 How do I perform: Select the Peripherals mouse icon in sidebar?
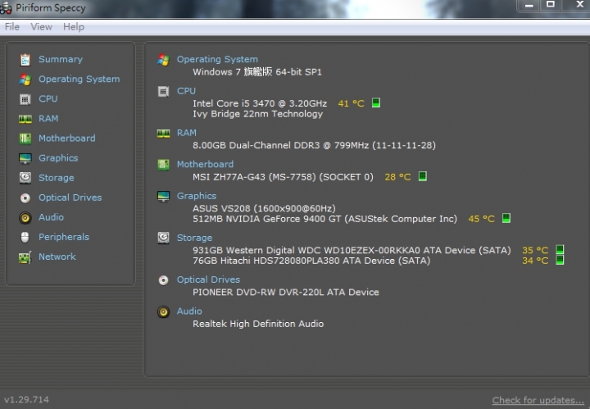click(x=25, y=238)
